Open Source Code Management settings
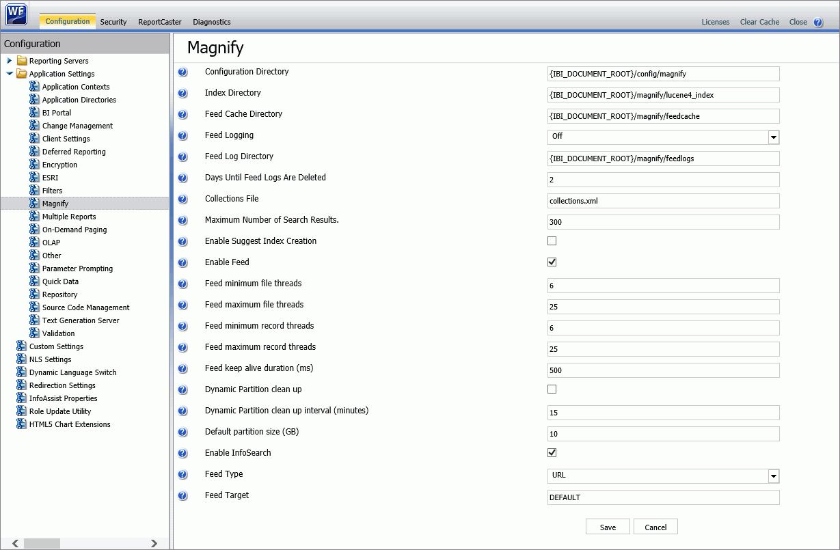The width and height of the screenshot is (840, 550). click(x=85, y=307)
